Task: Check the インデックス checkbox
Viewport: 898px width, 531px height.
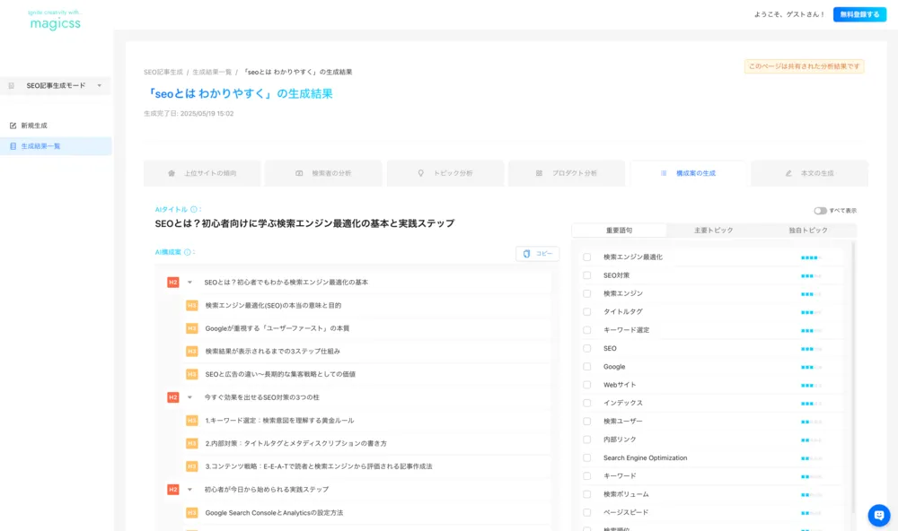Action: [x=587, y=403]
